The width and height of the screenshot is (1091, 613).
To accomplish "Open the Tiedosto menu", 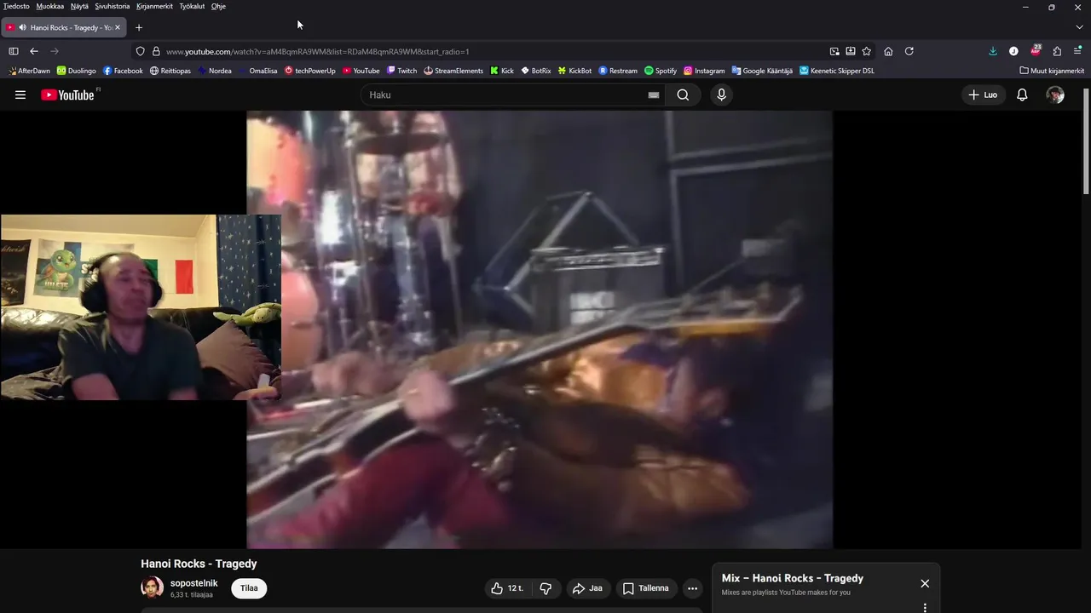I will point(16,6).
